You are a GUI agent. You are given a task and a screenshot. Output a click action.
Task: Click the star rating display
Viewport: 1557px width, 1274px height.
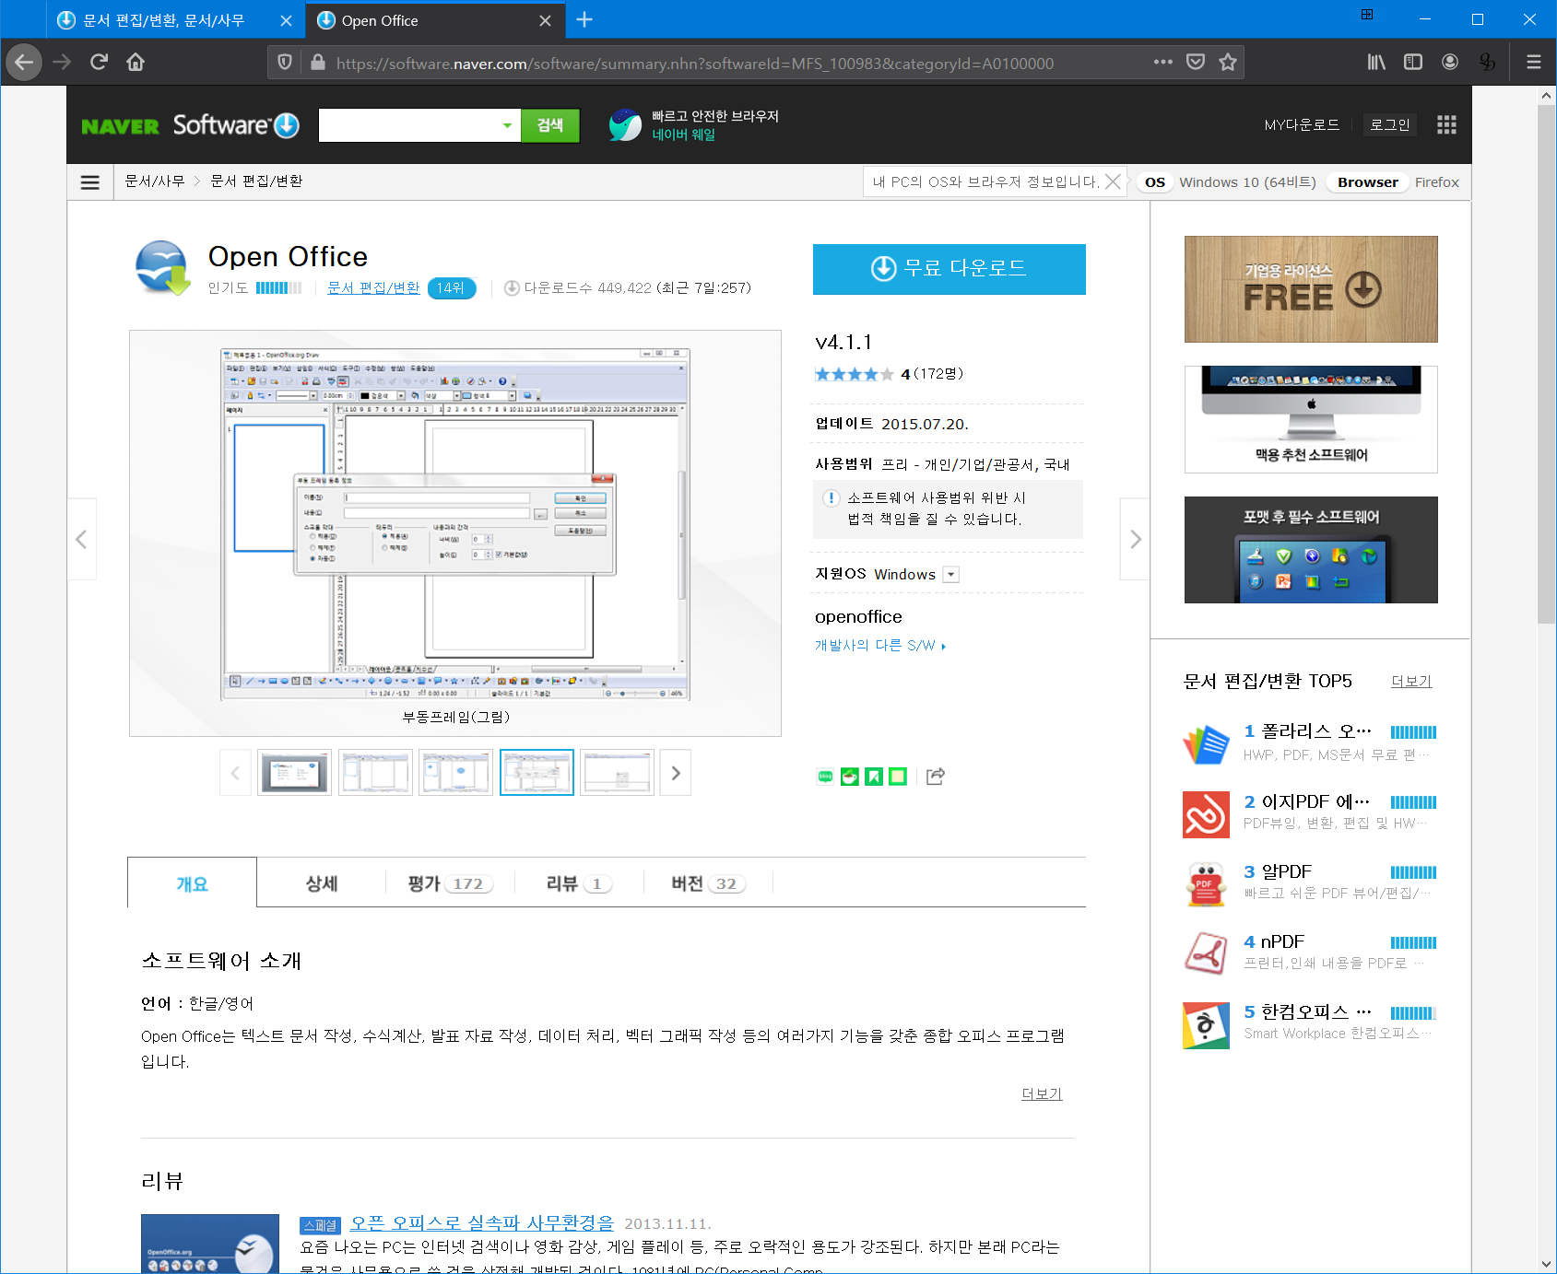click(854, 374)
